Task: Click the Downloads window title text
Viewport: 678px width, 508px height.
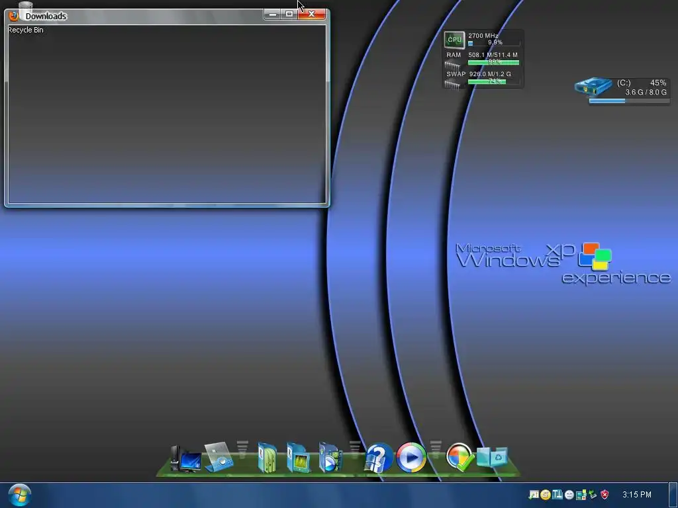Action: point(46,17)
